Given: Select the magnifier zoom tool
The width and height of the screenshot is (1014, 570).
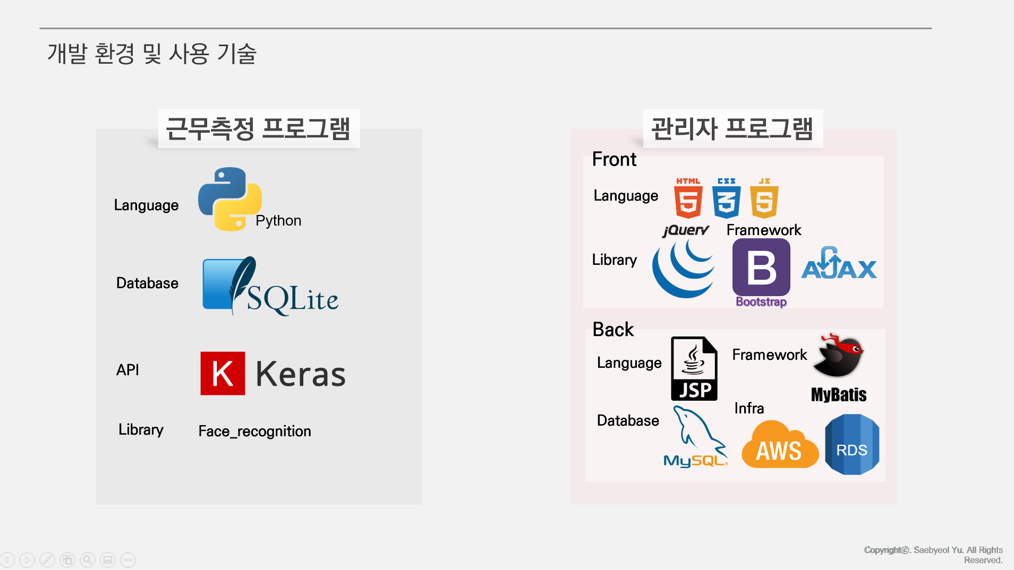Looking at the screenshot, I should point(88,559).
